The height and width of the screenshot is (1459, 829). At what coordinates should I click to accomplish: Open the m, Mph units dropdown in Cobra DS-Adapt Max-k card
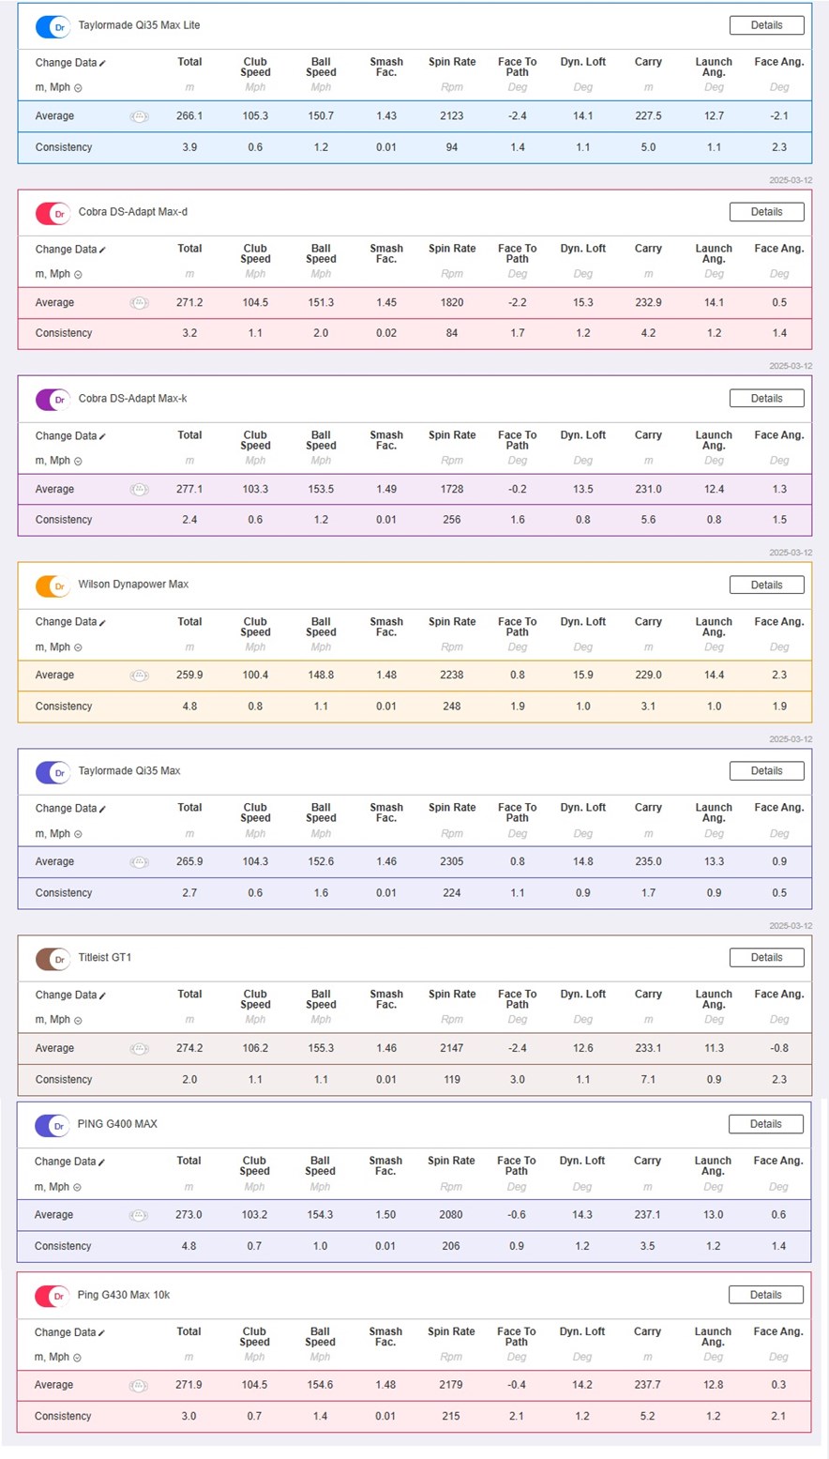click(58, 461)
